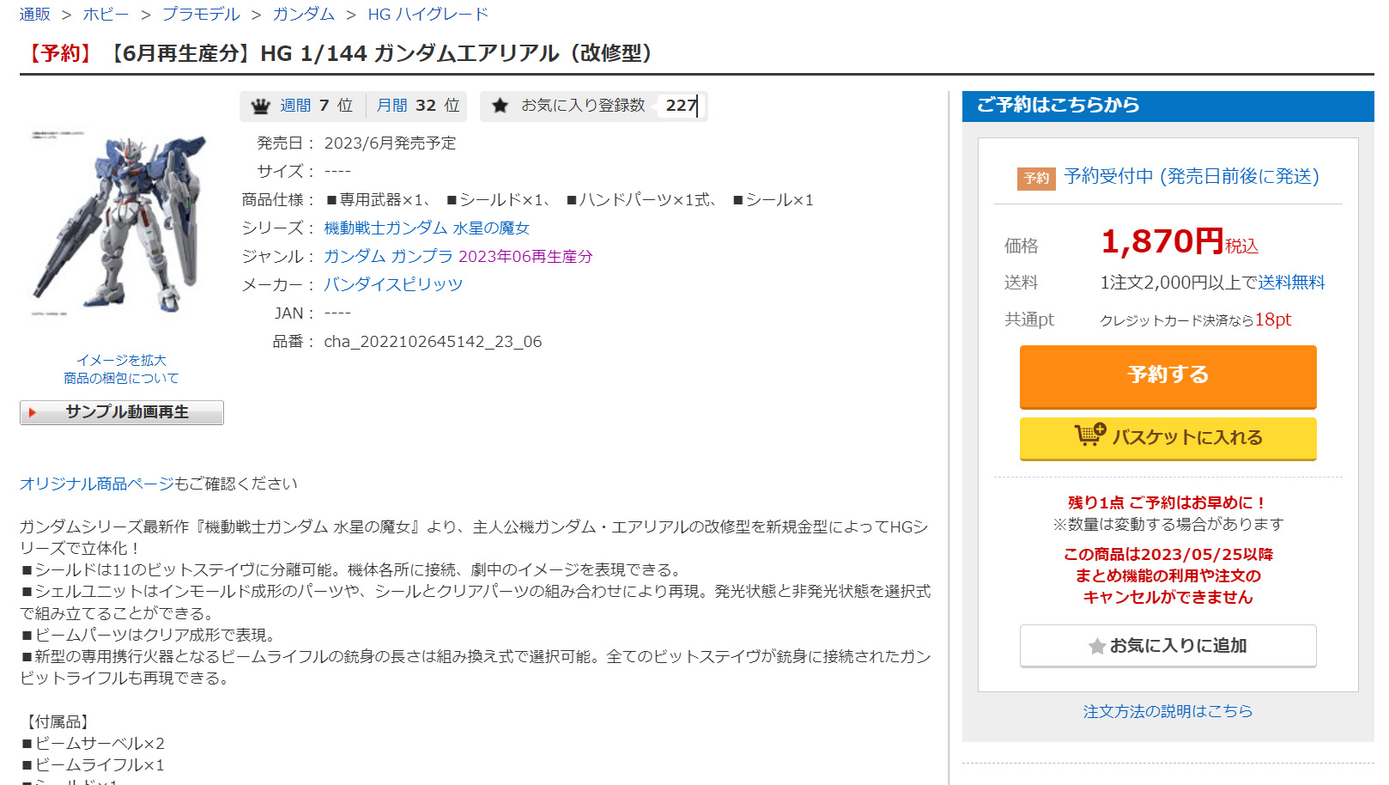
Task: Click the grey star on お気に入りに追加
Action: click(x=1096, y=646)
